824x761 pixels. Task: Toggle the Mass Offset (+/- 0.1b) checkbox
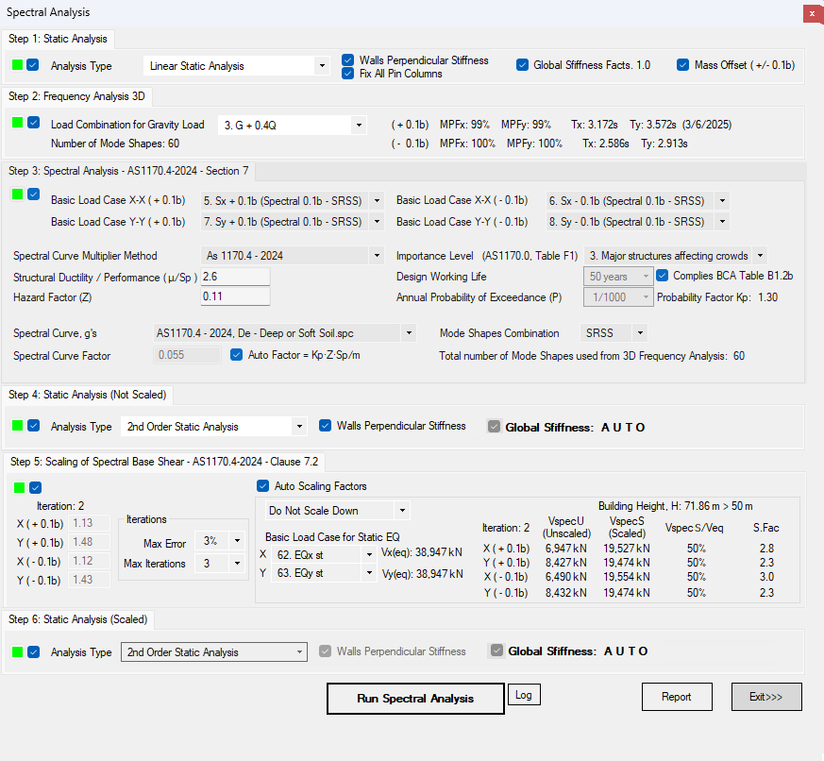[x=683, y=65]
